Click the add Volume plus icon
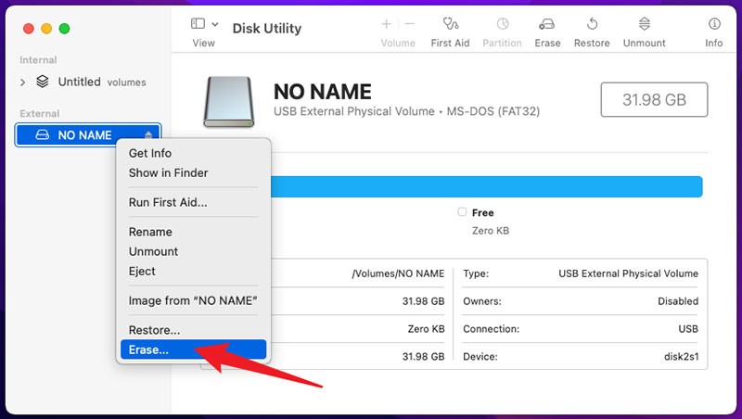 386,24
